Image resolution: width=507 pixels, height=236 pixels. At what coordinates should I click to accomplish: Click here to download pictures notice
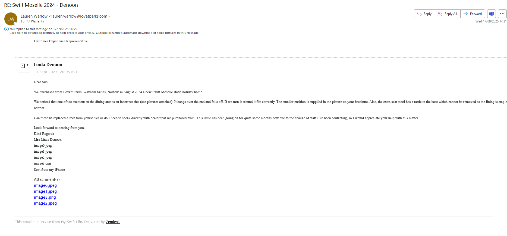pyautogui.click(x=104, y=33)
